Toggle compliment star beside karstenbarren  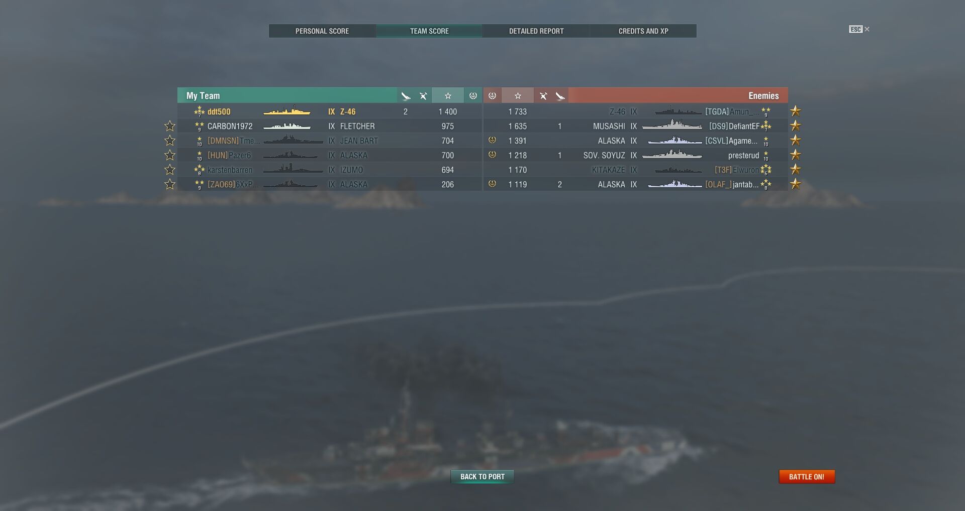coord(170,170)
